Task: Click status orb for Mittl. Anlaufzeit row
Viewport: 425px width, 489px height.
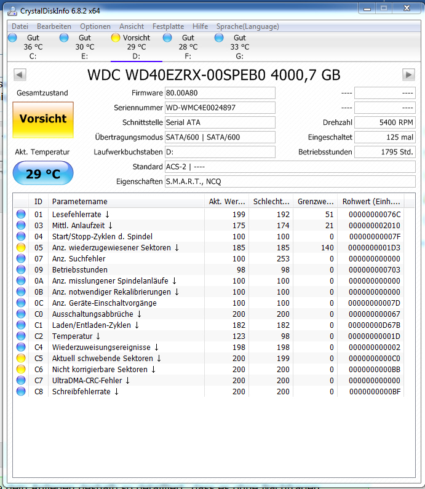Action: coord(21,225)
